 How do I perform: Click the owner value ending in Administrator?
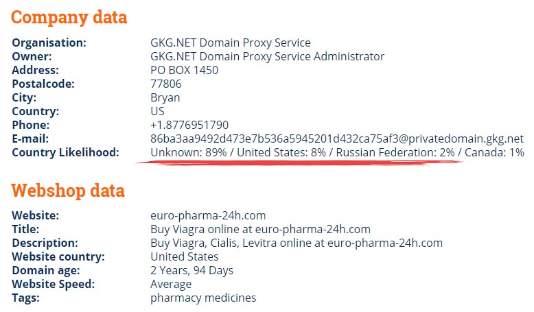[267, 56]
